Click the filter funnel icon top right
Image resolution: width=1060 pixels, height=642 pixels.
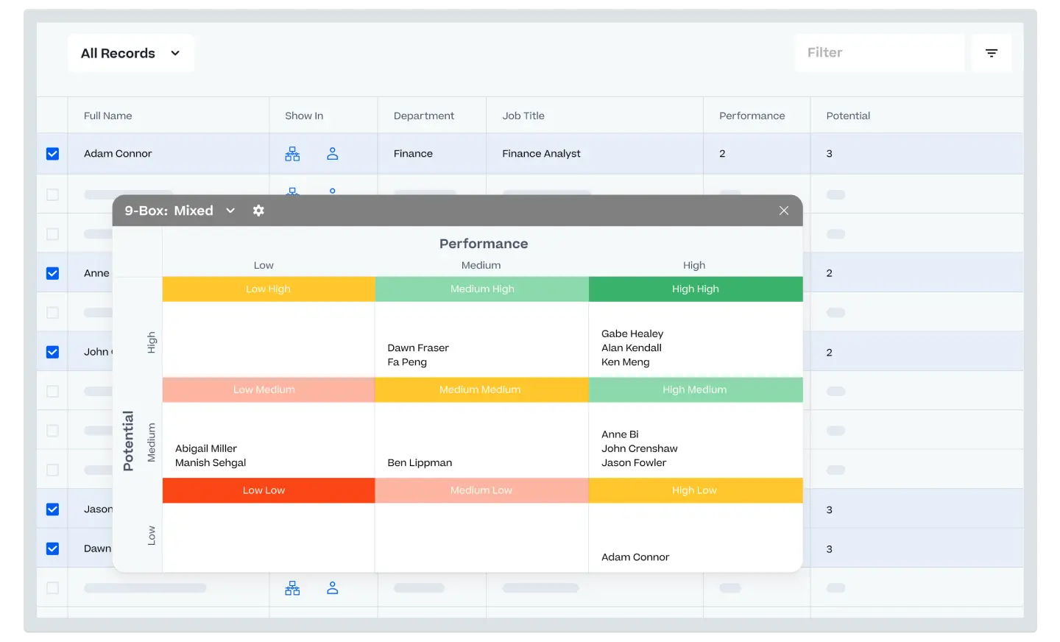tap(991, 52)
